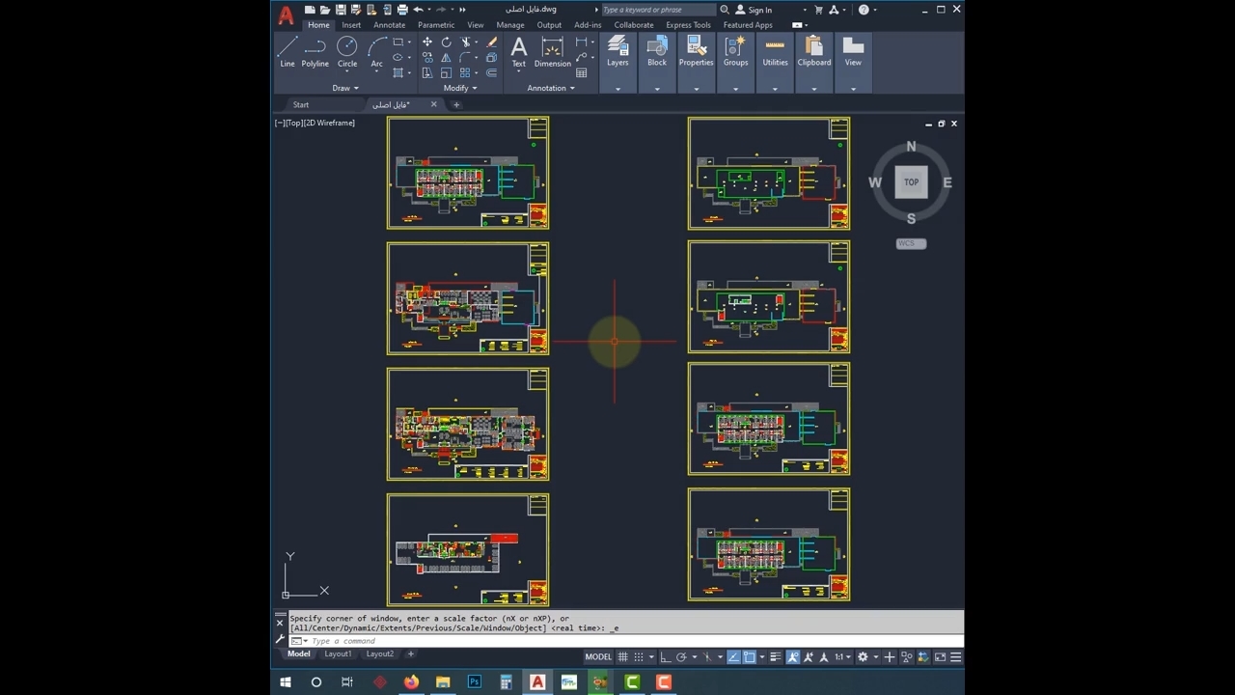Click the Text annotation tool
This screenshot has height=695, width=1235.
[518, 51]
